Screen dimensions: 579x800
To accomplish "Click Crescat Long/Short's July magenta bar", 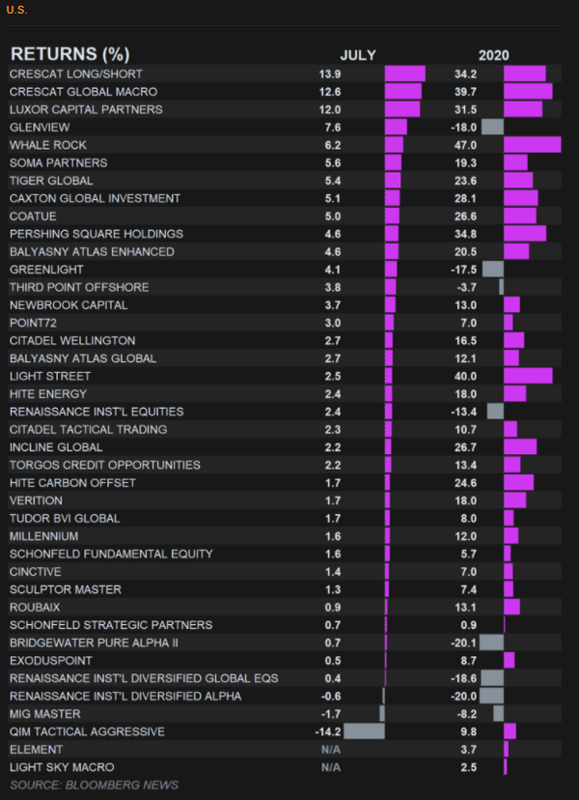I will click(405, 73).
